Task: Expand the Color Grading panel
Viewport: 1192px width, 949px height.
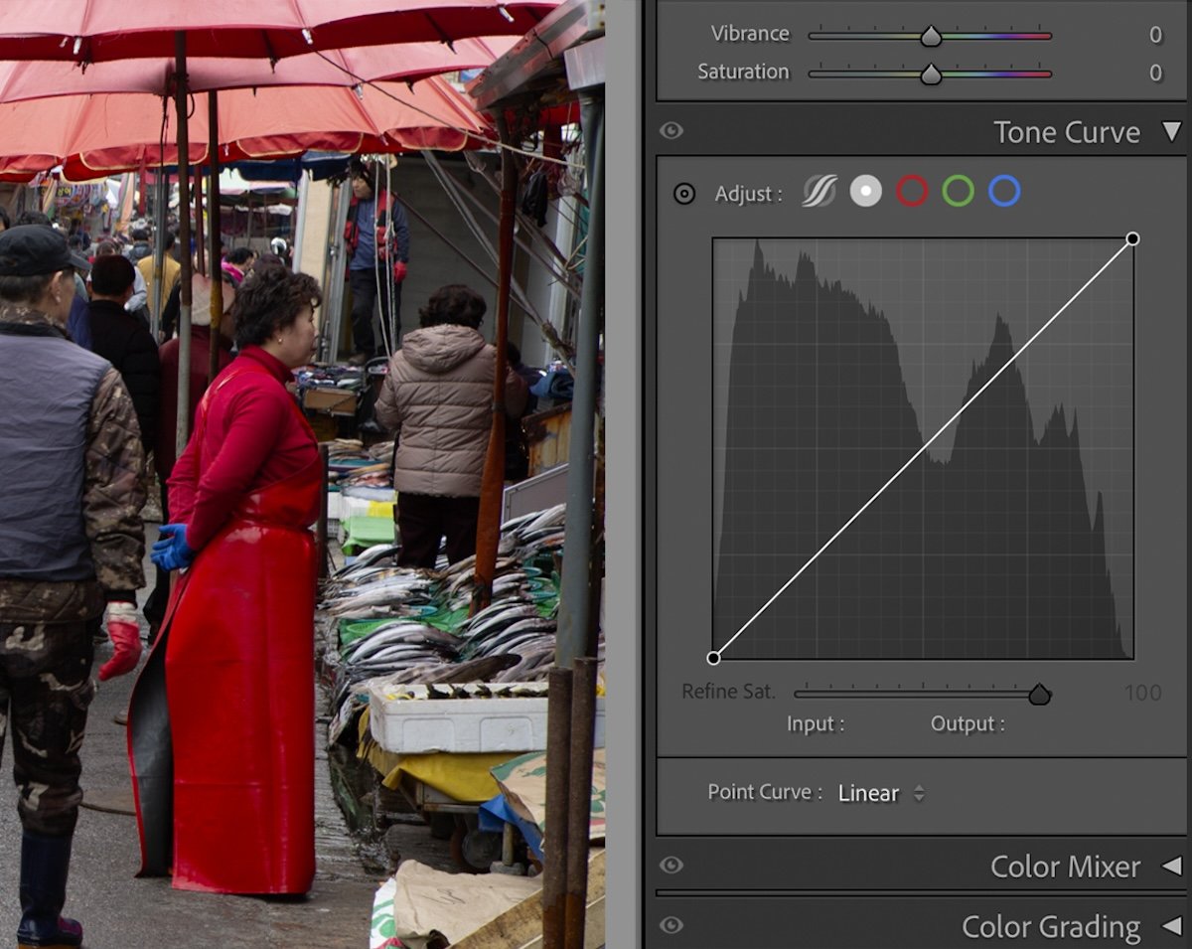Action: point(1172,926)
